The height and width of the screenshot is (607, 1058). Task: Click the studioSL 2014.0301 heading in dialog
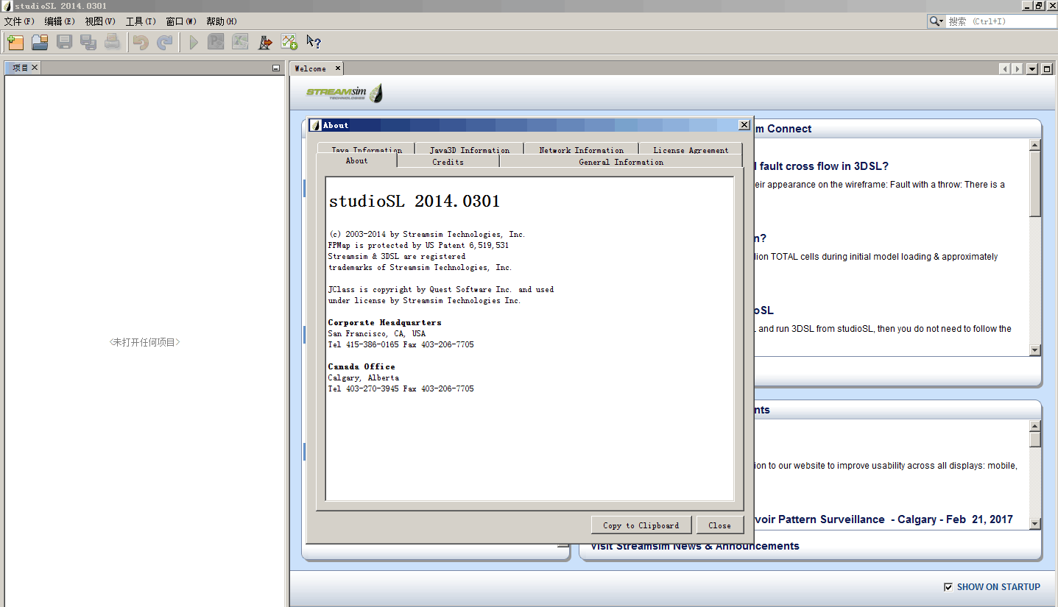415,201
